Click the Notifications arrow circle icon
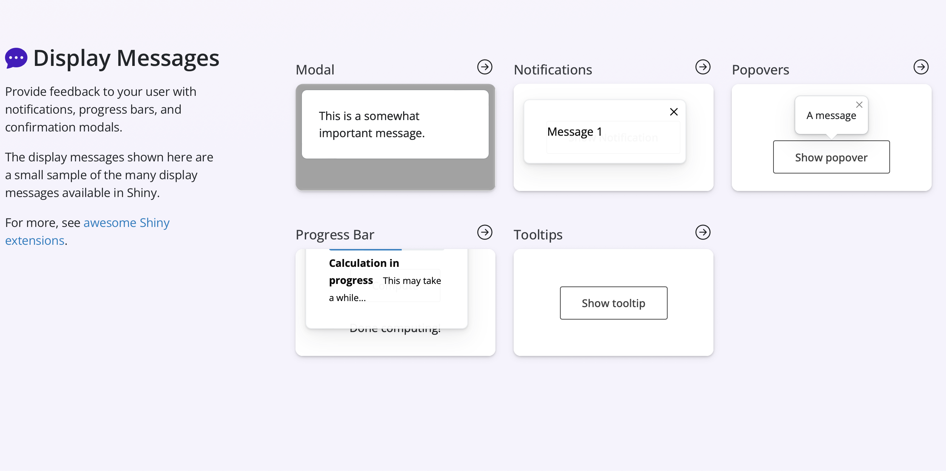946x471 pixels. coord(703,67)
